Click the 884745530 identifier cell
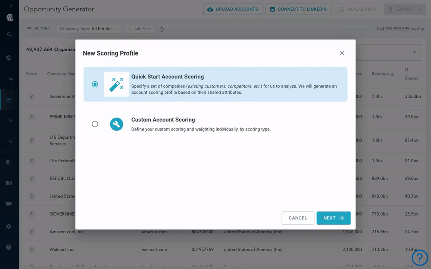Image resolution: width=431 pixels, height=269 pixels. (x=203, y=232)
